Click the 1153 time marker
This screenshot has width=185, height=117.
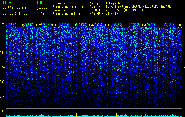55,25
